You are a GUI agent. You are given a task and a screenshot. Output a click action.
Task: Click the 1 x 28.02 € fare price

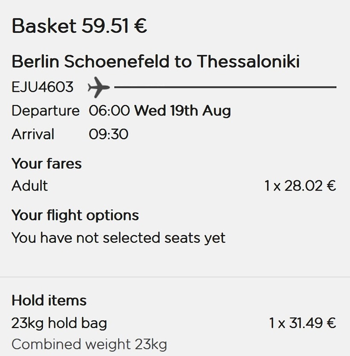click(300, 186)
